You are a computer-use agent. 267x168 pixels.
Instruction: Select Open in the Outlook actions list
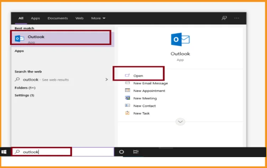[138, 76]
